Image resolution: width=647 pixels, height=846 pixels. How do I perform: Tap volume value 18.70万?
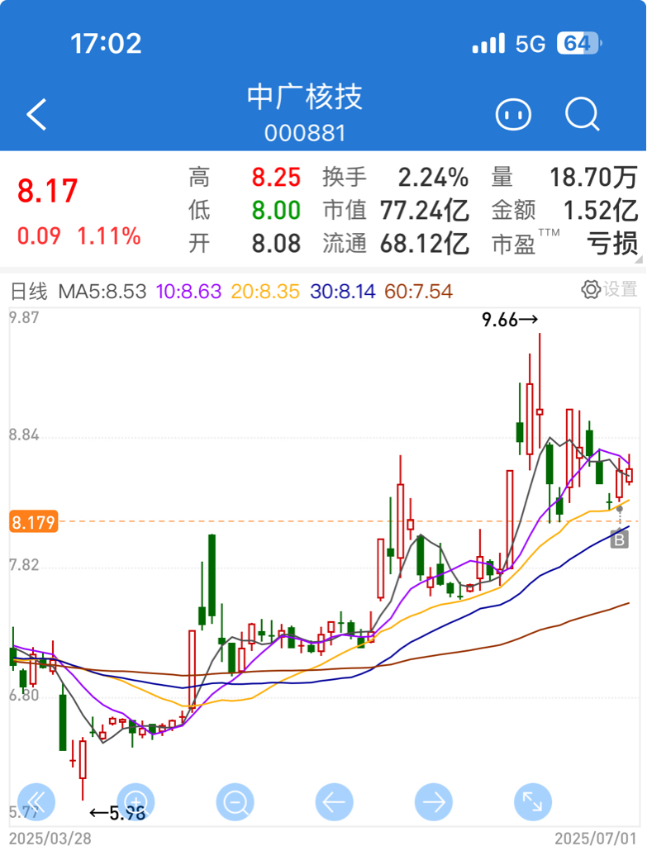[593, 178]
